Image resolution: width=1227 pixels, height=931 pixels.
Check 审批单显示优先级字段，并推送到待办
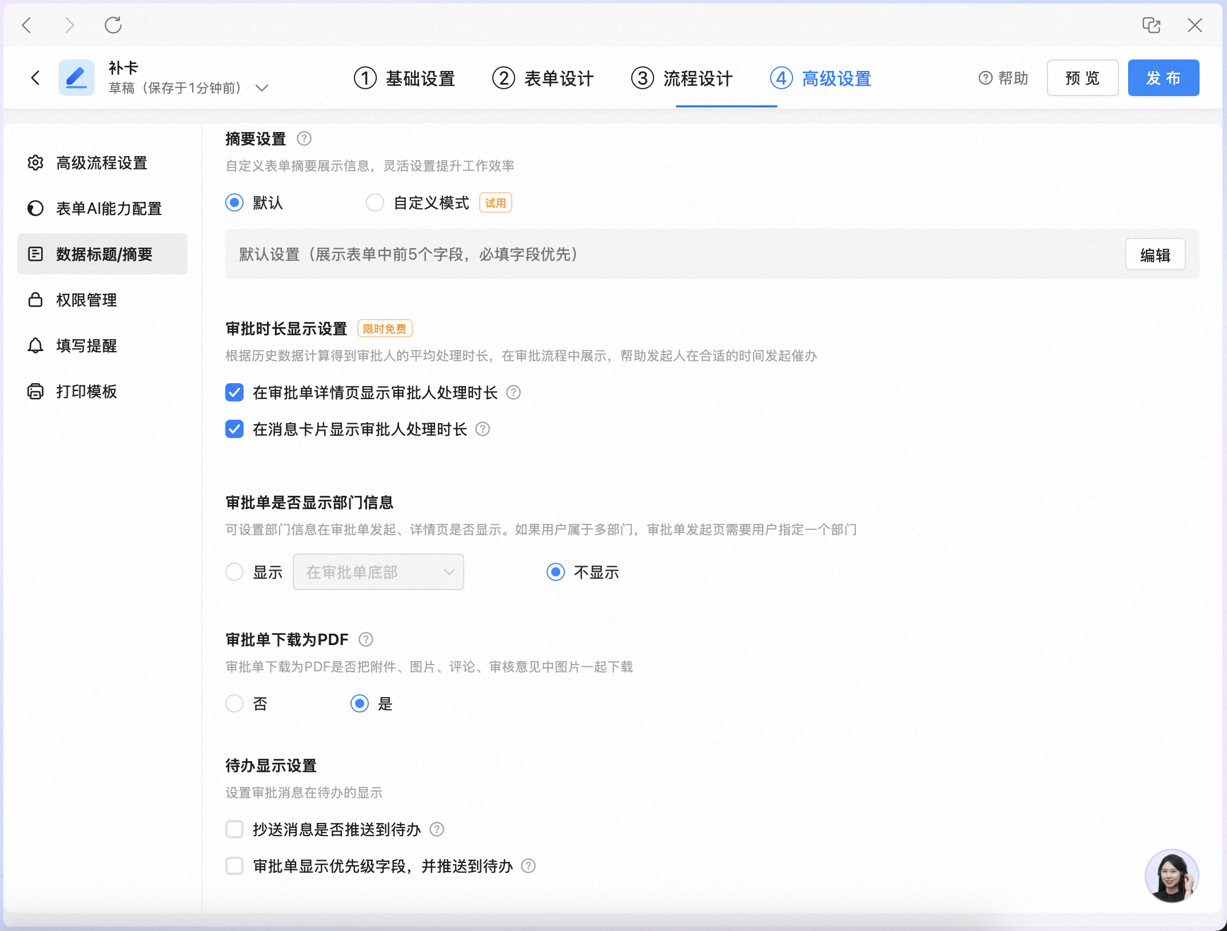click(x=234, y=866)
